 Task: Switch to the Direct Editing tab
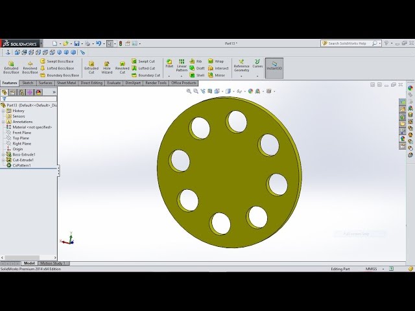[x=91, y=83]
